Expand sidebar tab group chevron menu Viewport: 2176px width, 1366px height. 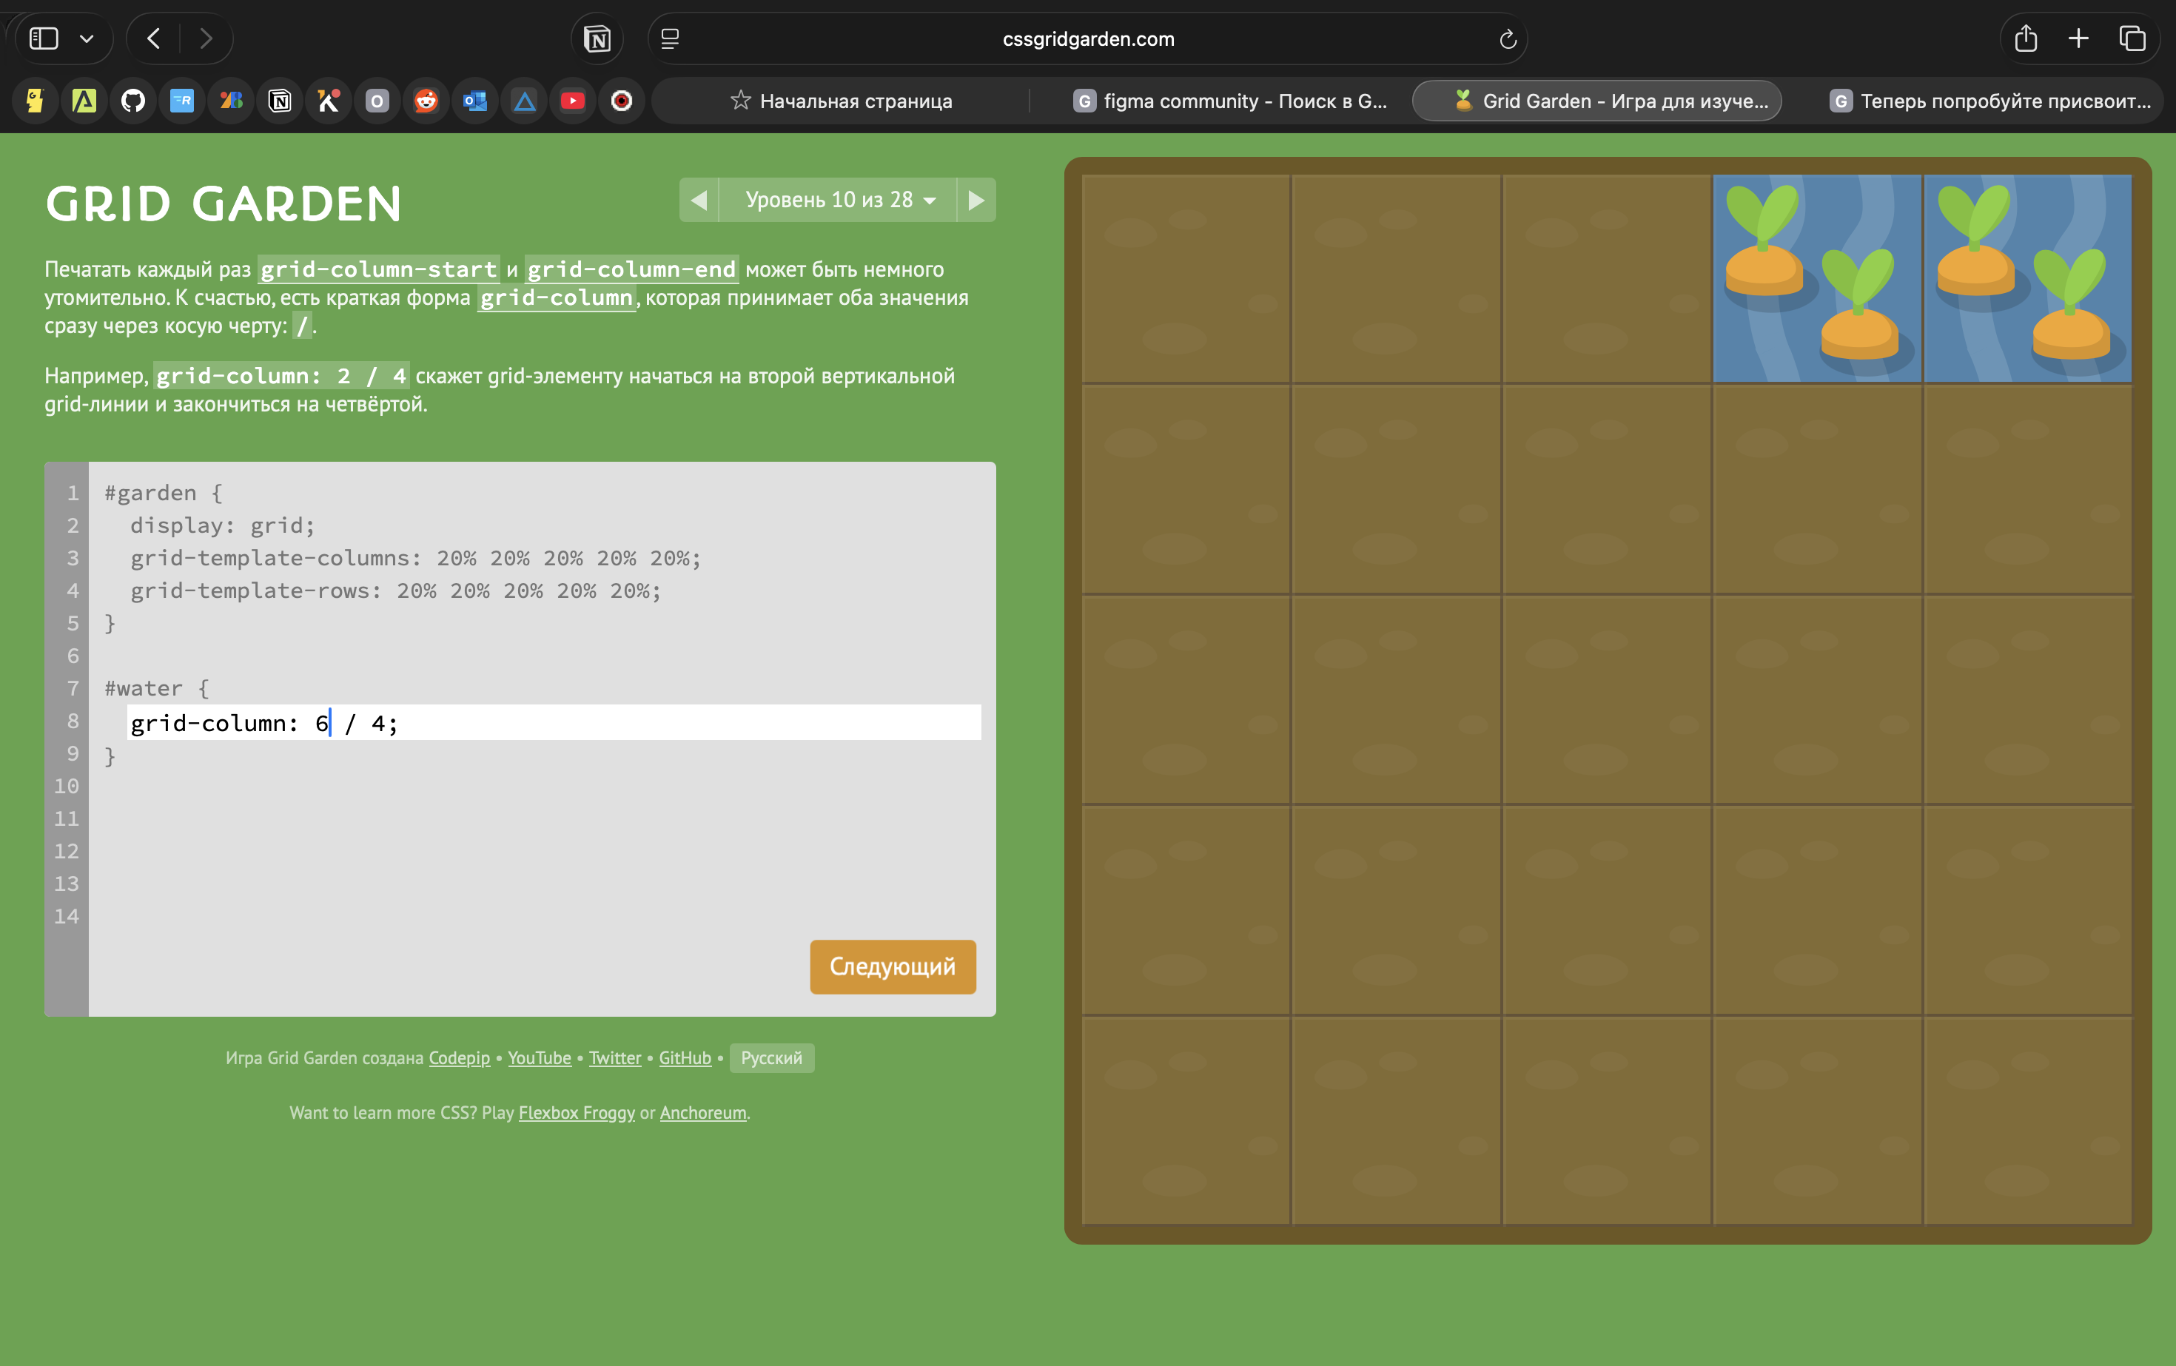click(x=87, y=38)
